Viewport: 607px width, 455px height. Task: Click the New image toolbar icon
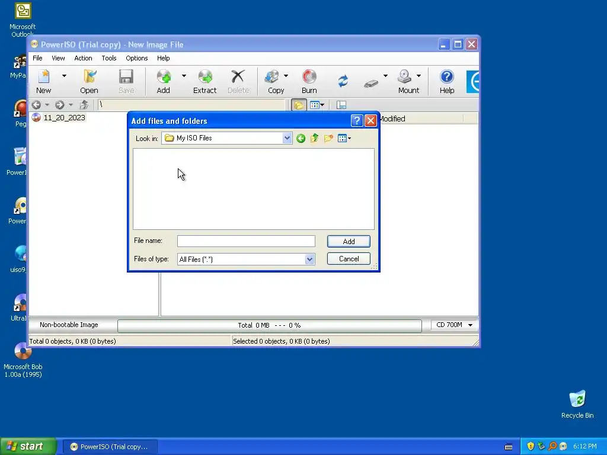pyautogui.click(x=44, y=81)
